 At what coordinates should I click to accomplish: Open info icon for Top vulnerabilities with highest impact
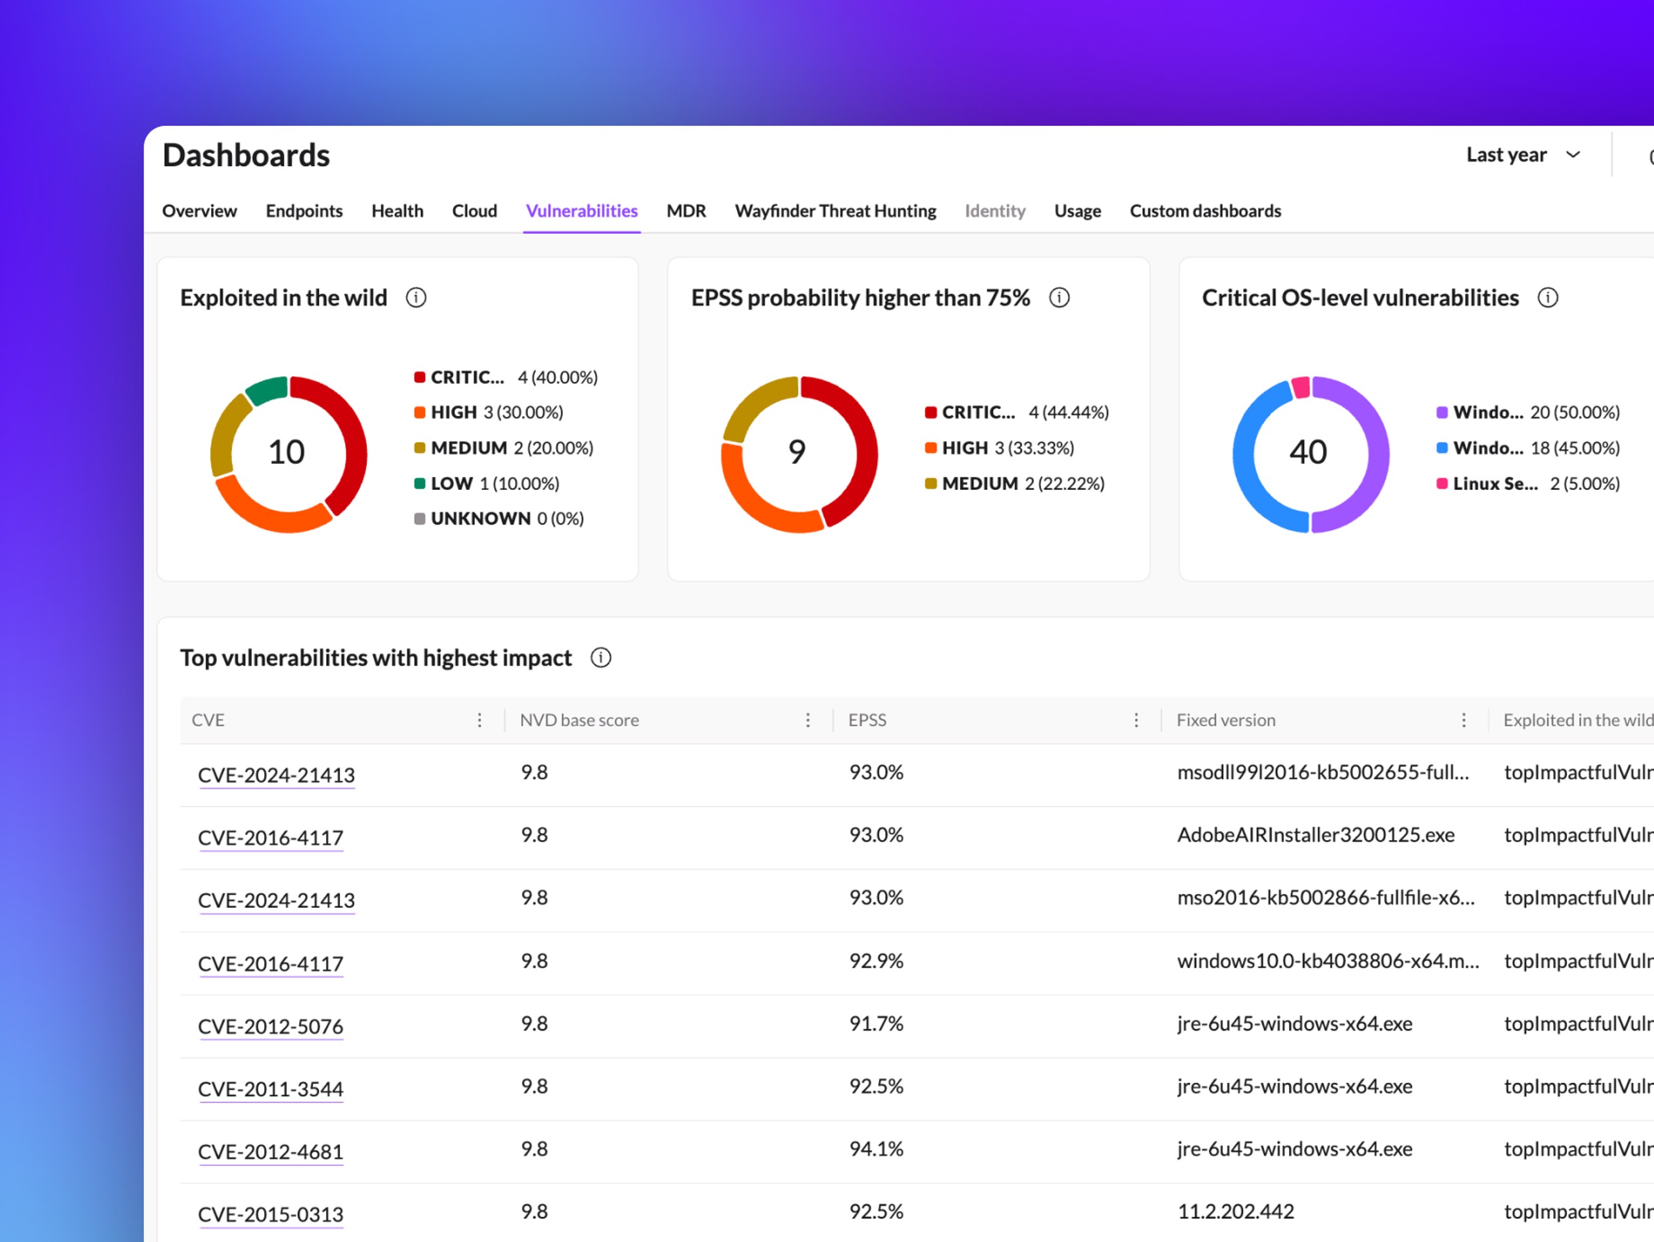click(x=601, y=658)
